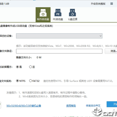Open the hamburger menu icon

click(x=111, y=4)
